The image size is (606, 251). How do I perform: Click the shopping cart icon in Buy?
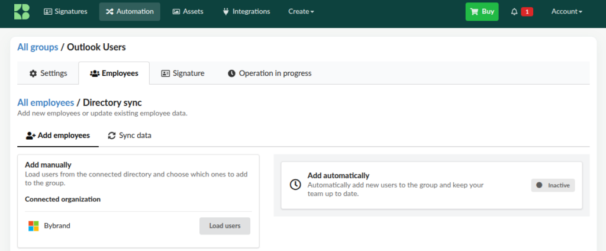[474, 12]
